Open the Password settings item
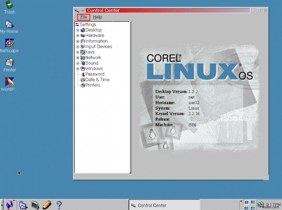The width and height of the screenshot is (282, 210). [92, 74]
